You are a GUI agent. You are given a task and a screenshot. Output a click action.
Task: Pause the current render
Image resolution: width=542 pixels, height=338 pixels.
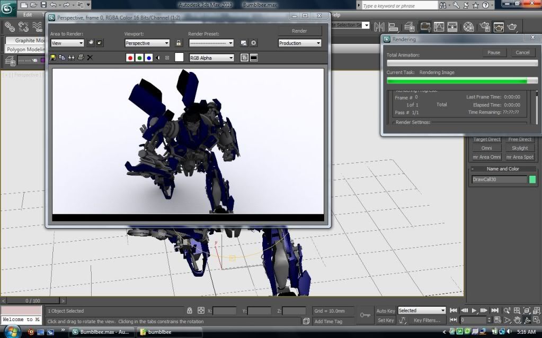(x=494, y=52)
